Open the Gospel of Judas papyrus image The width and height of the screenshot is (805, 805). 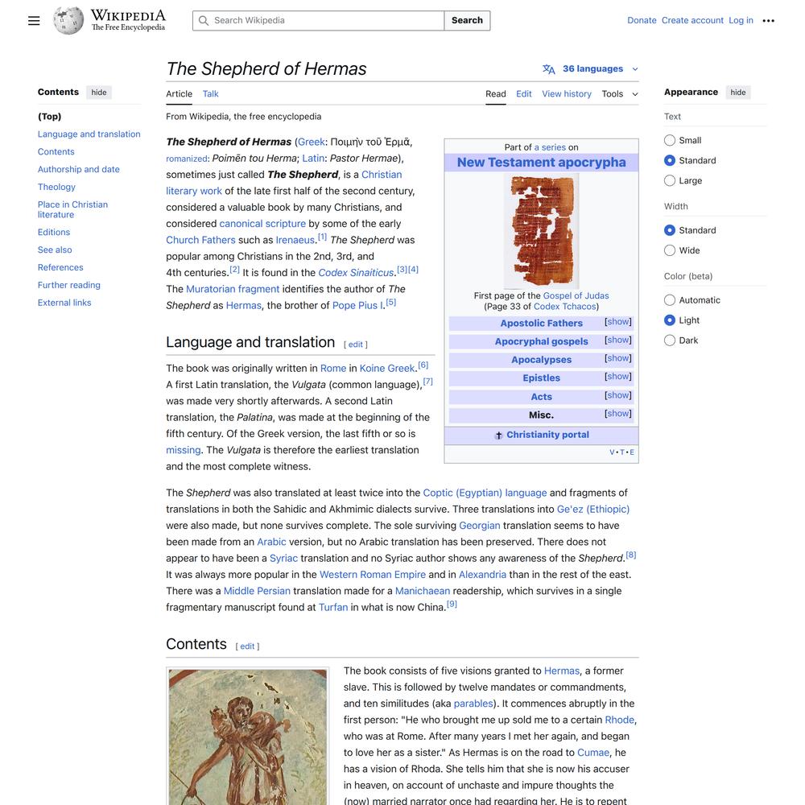click(542, 231)
